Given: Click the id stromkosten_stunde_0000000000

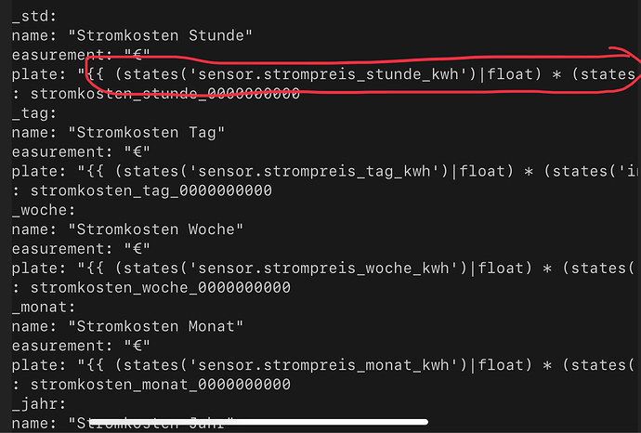Looking at the screenshot, I should [x=165, y=94].
